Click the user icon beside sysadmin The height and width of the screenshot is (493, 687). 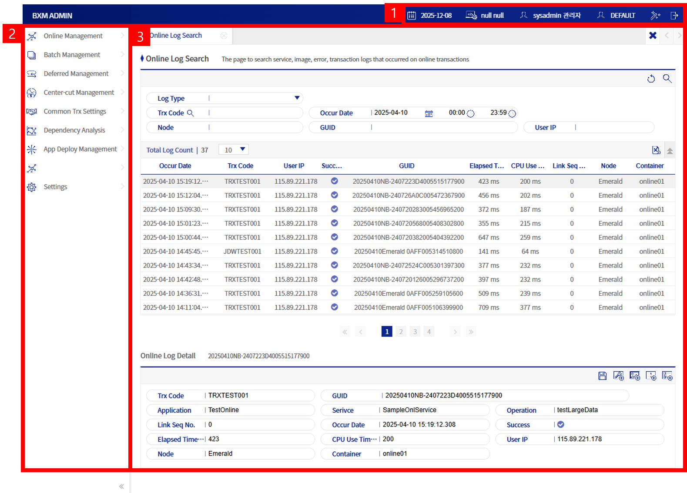pyautogui.click(x=523, y=15)
